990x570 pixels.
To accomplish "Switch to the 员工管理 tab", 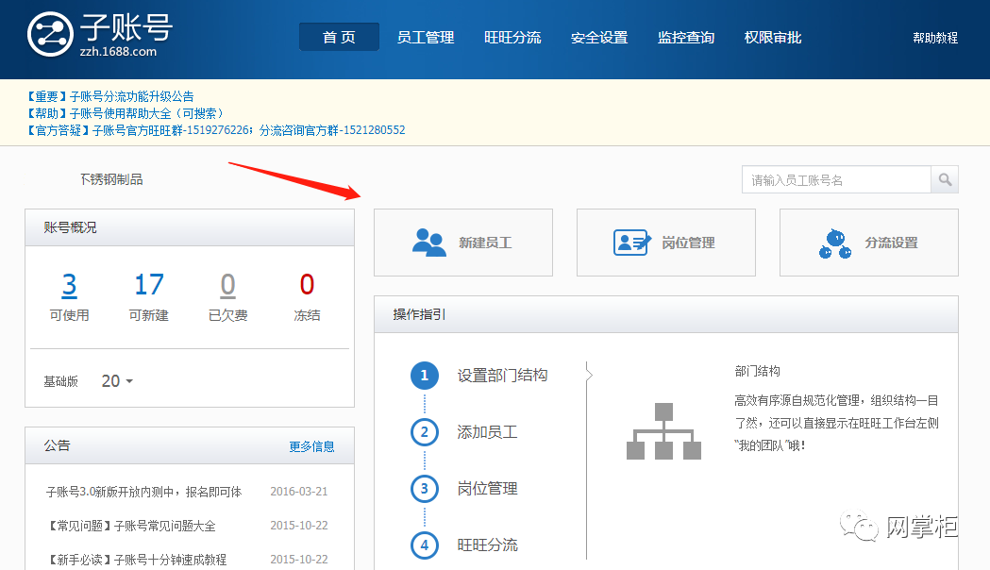I will pos(425,37).
